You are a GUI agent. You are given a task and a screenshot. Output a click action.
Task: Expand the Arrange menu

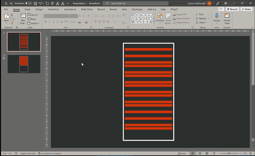click(x=160, y=18)
